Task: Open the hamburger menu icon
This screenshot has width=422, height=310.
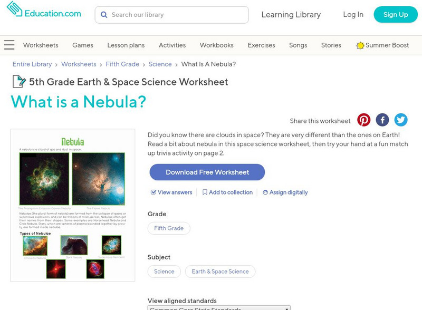Action: tap(9, 45)
